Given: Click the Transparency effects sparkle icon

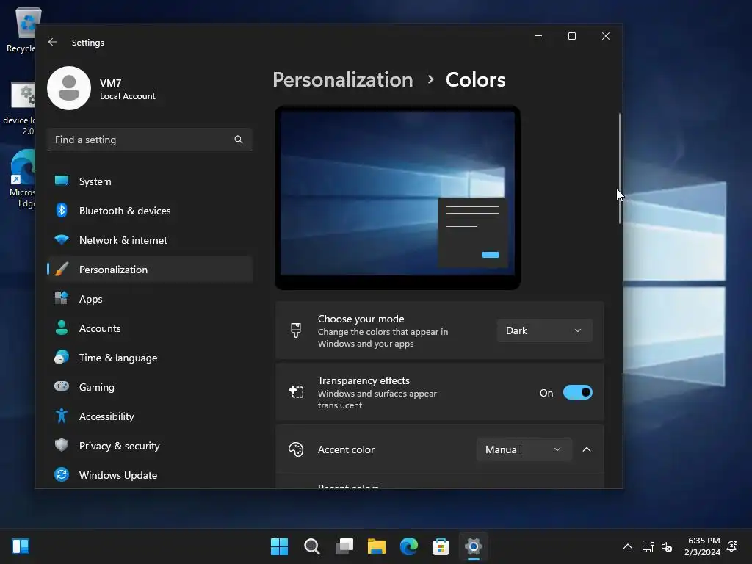Looking at the screenshot, I should (x=296, y=392).
